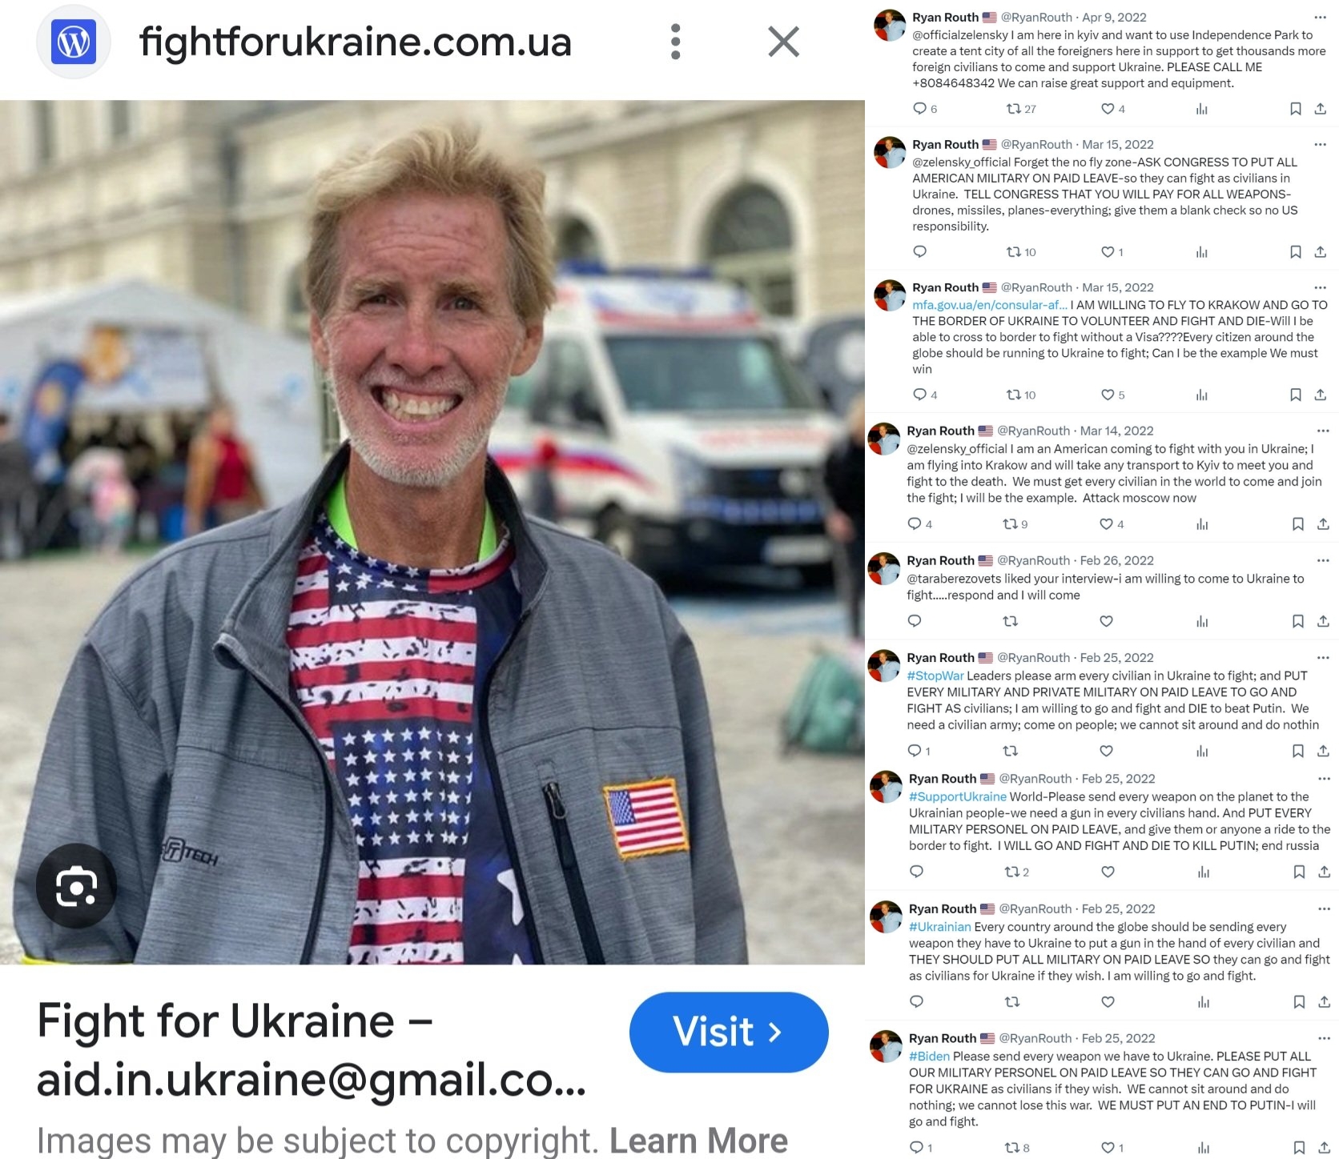
Task: Share the Mar 14, 2022 tweet
Action: (x=1323, y=524)
